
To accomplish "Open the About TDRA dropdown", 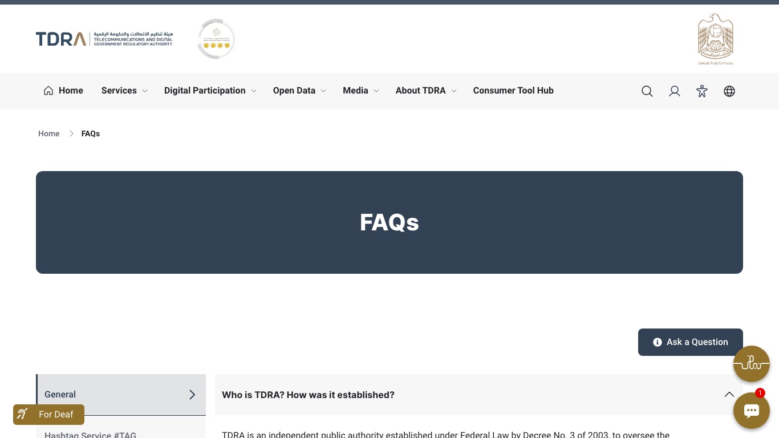I will [x=426, y=91].
